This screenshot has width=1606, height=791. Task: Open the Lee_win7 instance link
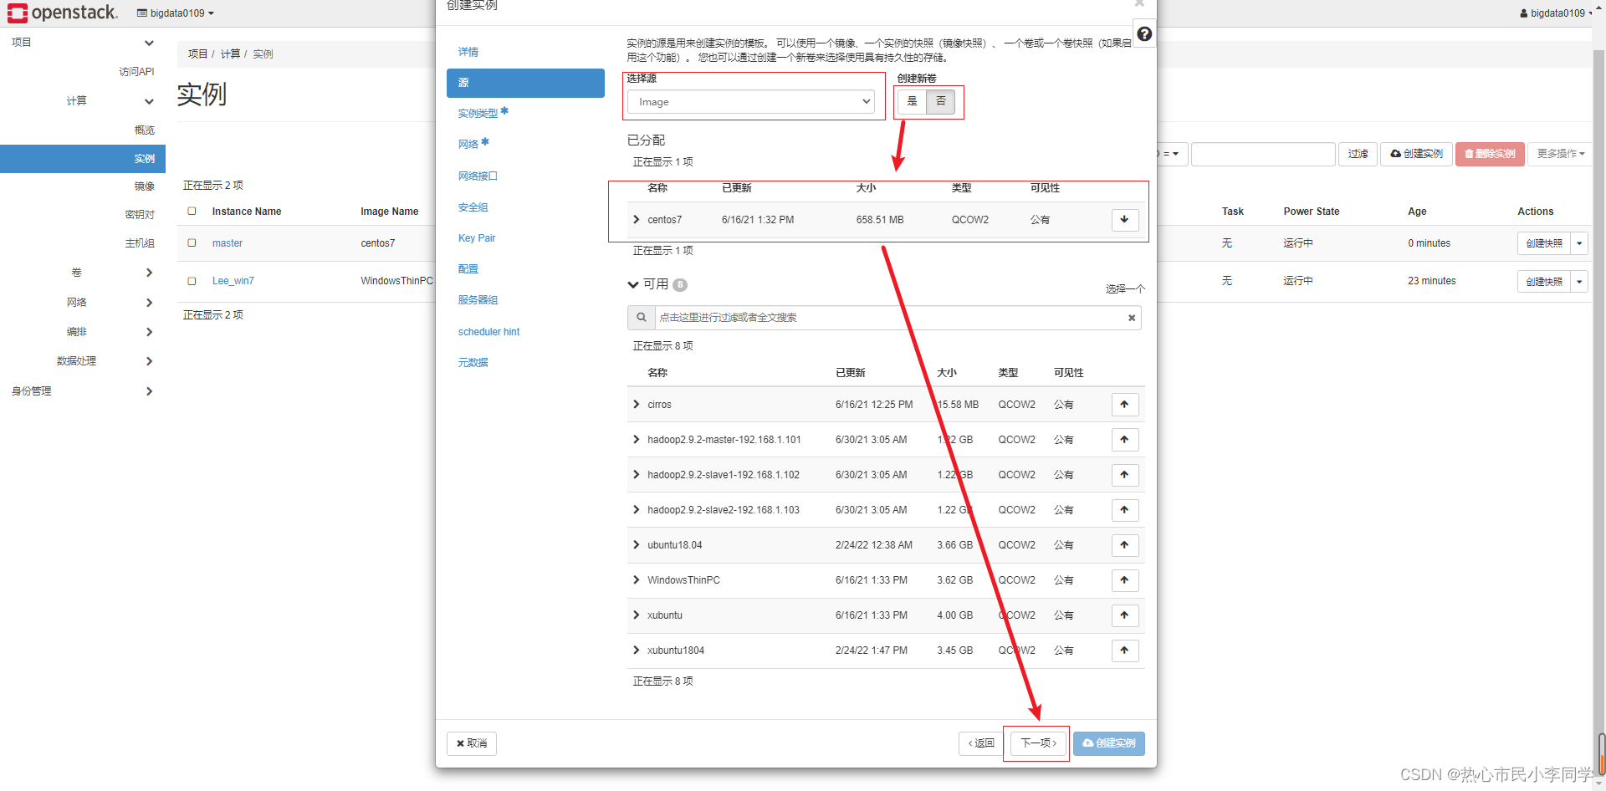tap(233, 281)
